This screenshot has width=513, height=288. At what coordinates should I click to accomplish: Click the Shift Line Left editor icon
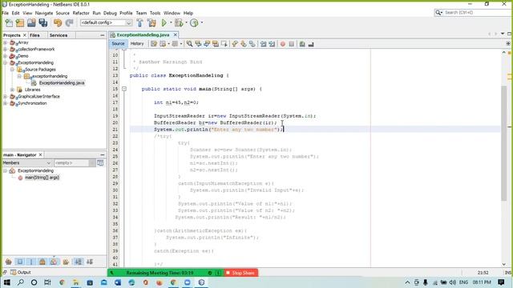pos(264,44)
